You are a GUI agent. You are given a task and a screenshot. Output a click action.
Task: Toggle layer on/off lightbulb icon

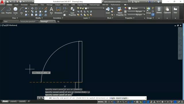(78, 8)
